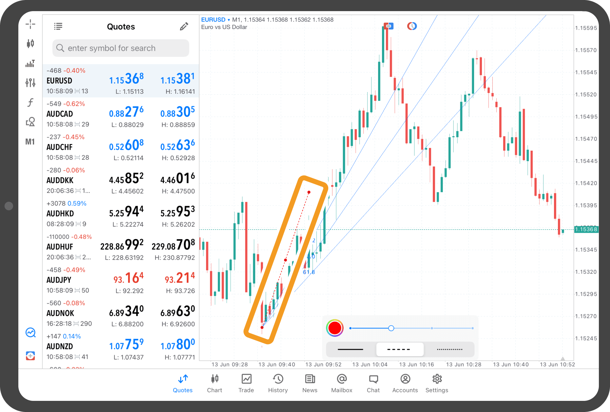The width and height of the screenshot is (610, 412).
Task: Open chart type candlestick icon
Action: (x=30, y=44)
